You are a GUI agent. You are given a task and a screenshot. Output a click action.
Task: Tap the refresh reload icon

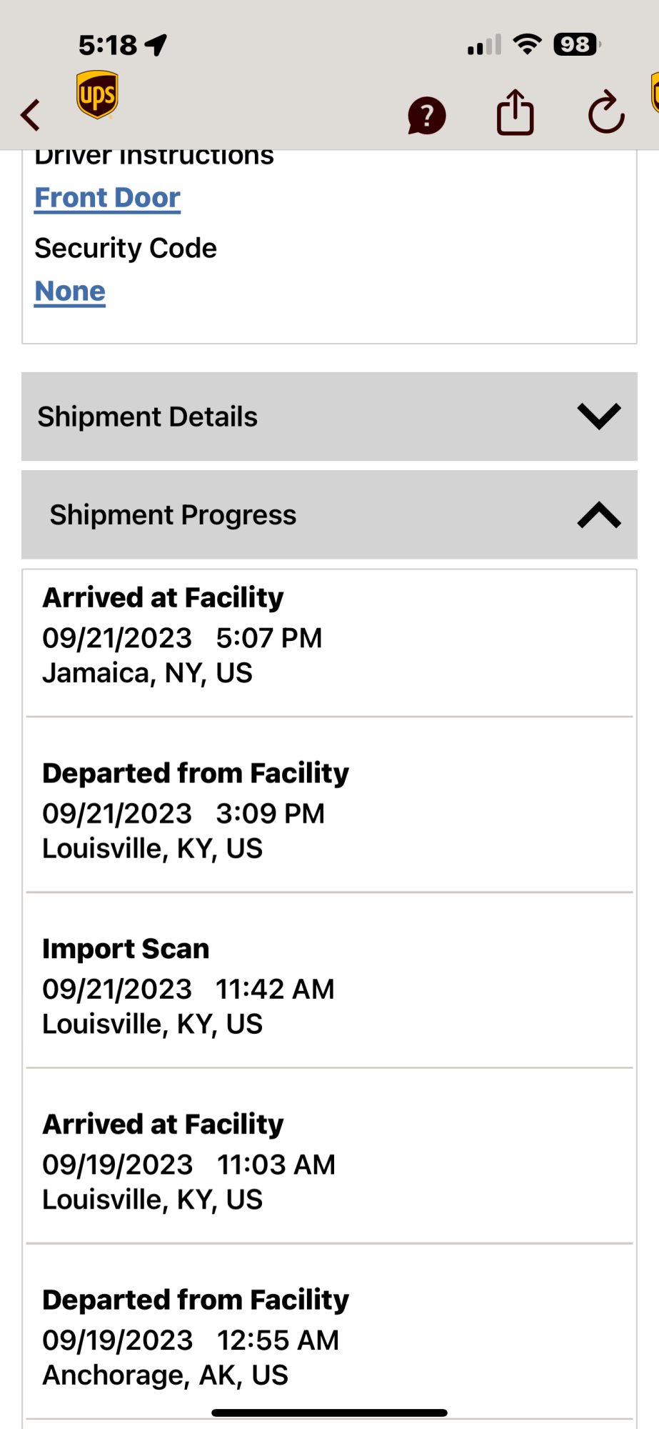coord(605,113)
